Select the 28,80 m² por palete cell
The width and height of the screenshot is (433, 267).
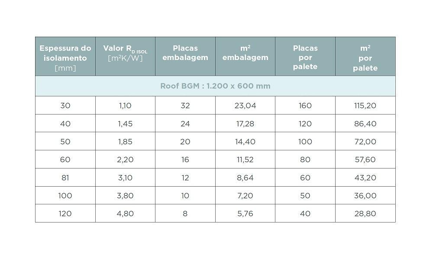click(365, 213)
